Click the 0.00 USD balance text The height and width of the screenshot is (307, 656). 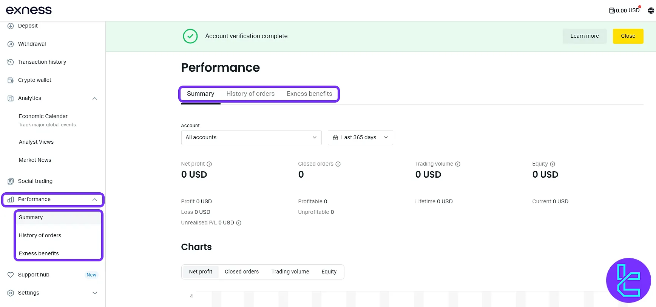tap(628, 11)
